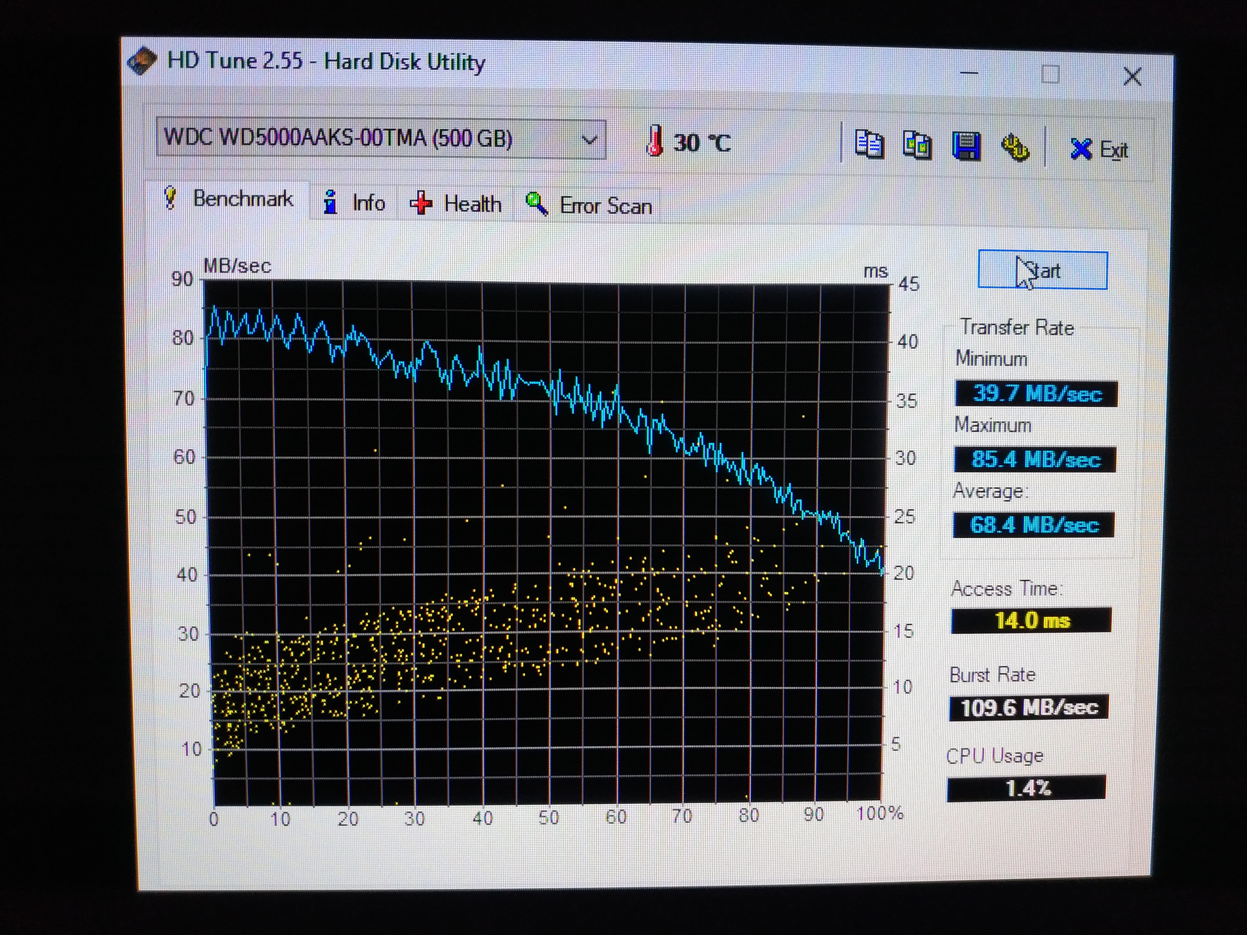The height and width of the screenshot is (935, 1247).
Task: Click the Maximum 85.4 MB/sec value field
Action: click(1035, 459)
